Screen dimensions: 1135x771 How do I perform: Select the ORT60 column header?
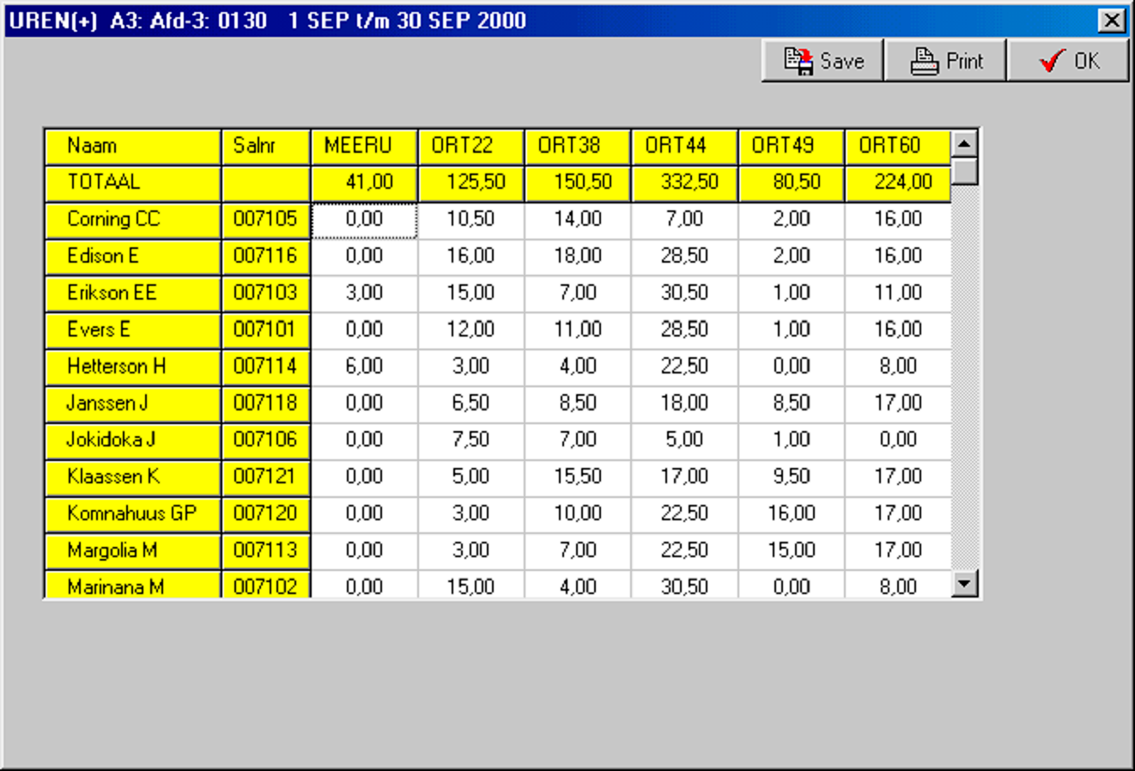pyautogui.click(x=898, y=146)
